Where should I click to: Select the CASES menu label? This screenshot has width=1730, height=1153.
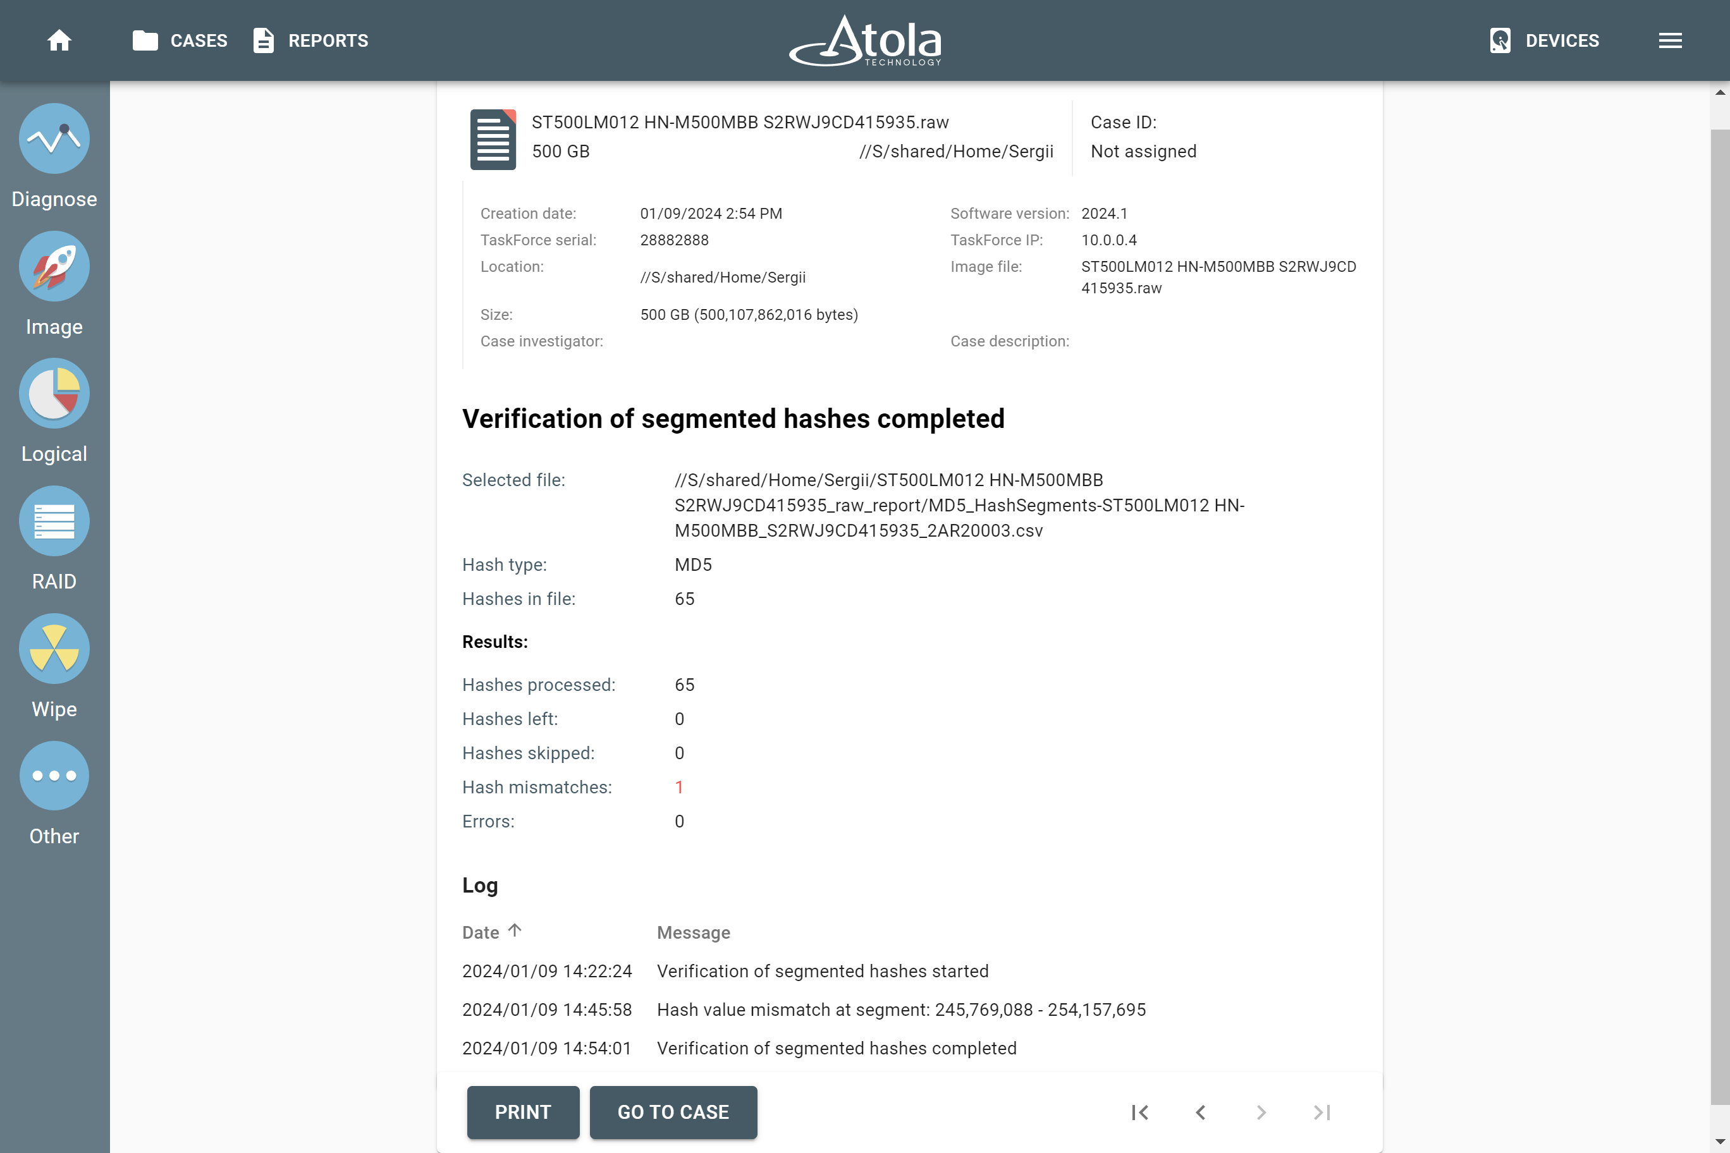[199, 40]
